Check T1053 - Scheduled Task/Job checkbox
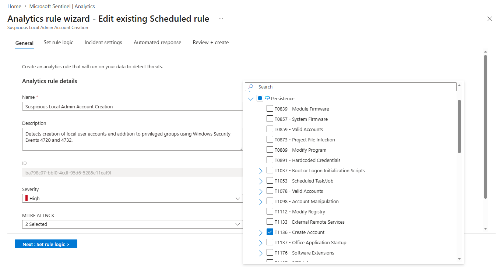503x267 pixels. [270, 180]
